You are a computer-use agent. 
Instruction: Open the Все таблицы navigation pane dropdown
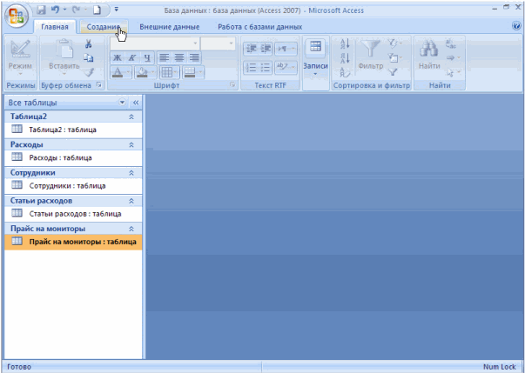click(122, 103)
